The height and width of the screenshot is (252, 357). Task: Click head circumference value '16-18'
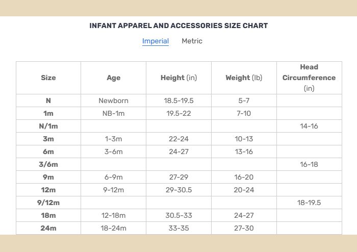[309, 164]
